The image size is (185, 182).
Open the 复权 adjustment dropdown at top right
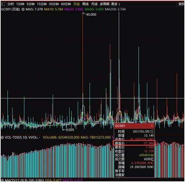point(181,4)
